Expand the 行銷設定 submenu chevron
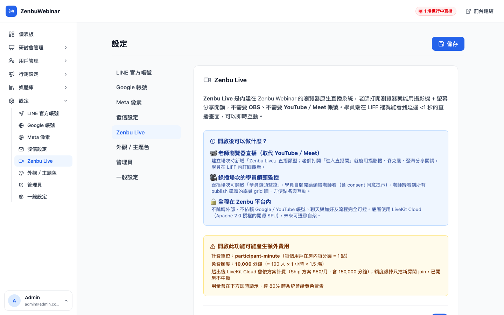Screen dimensions: 504x315 coord(66,74)
